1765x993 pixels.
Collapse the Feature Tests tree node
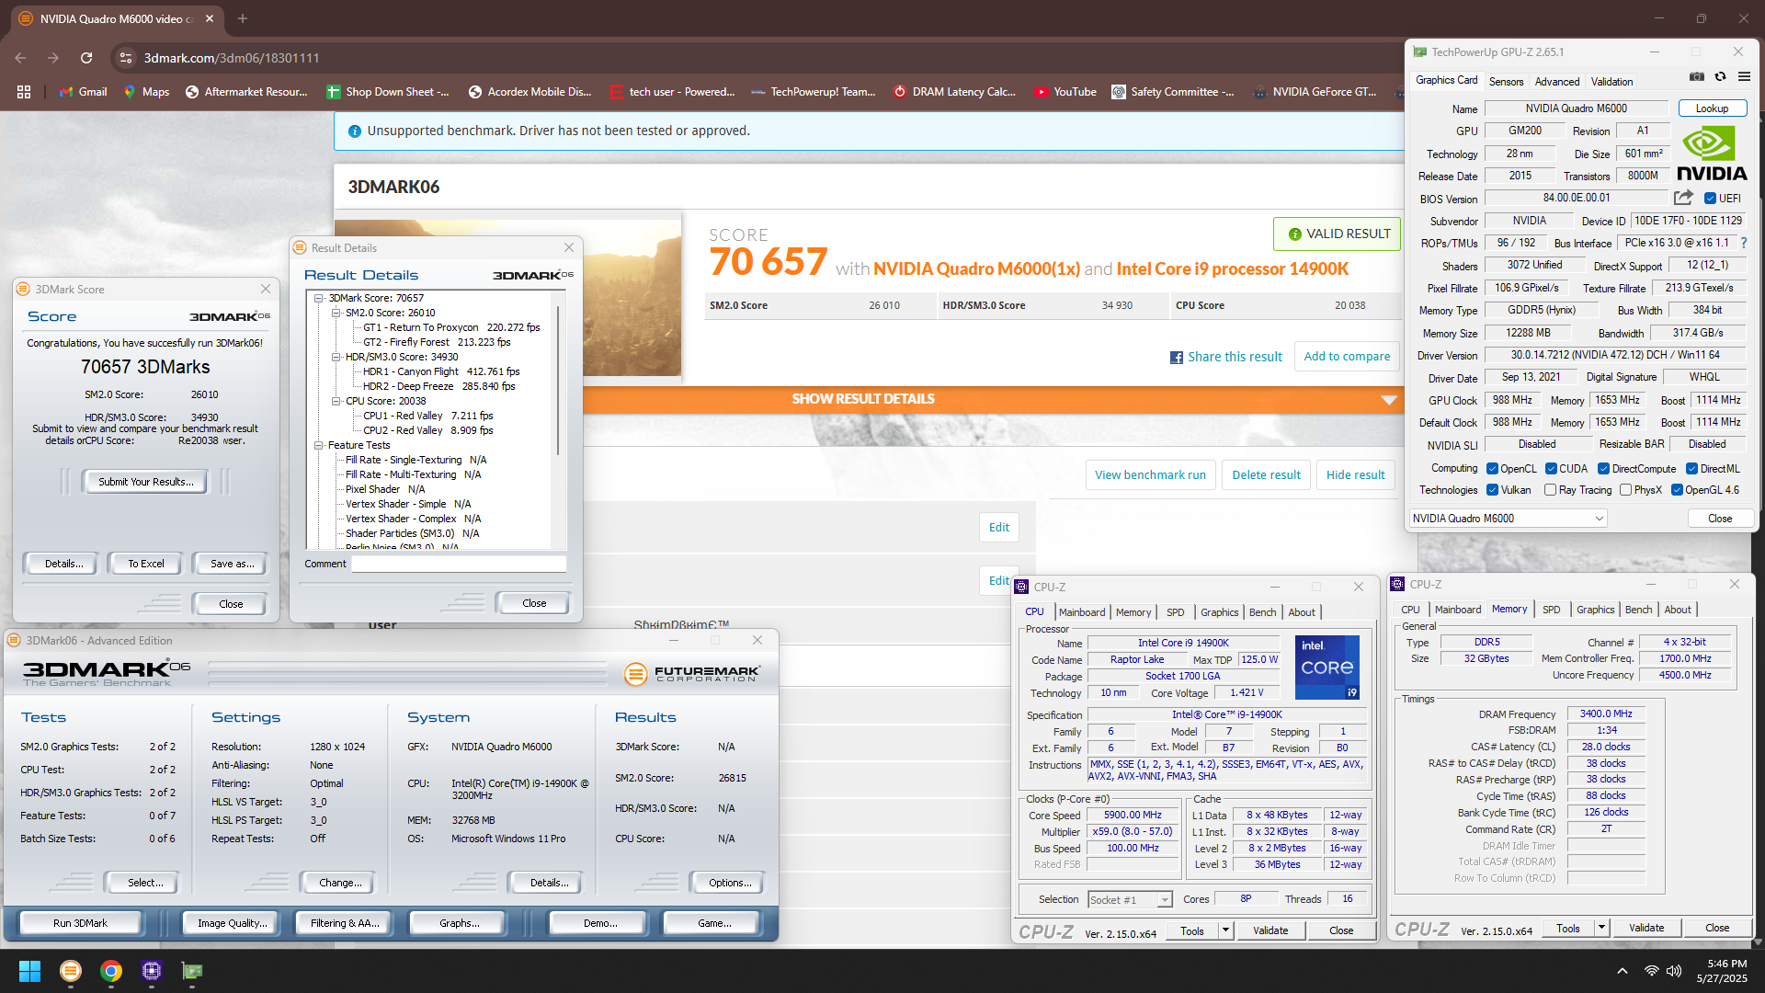tap(319, 445)
